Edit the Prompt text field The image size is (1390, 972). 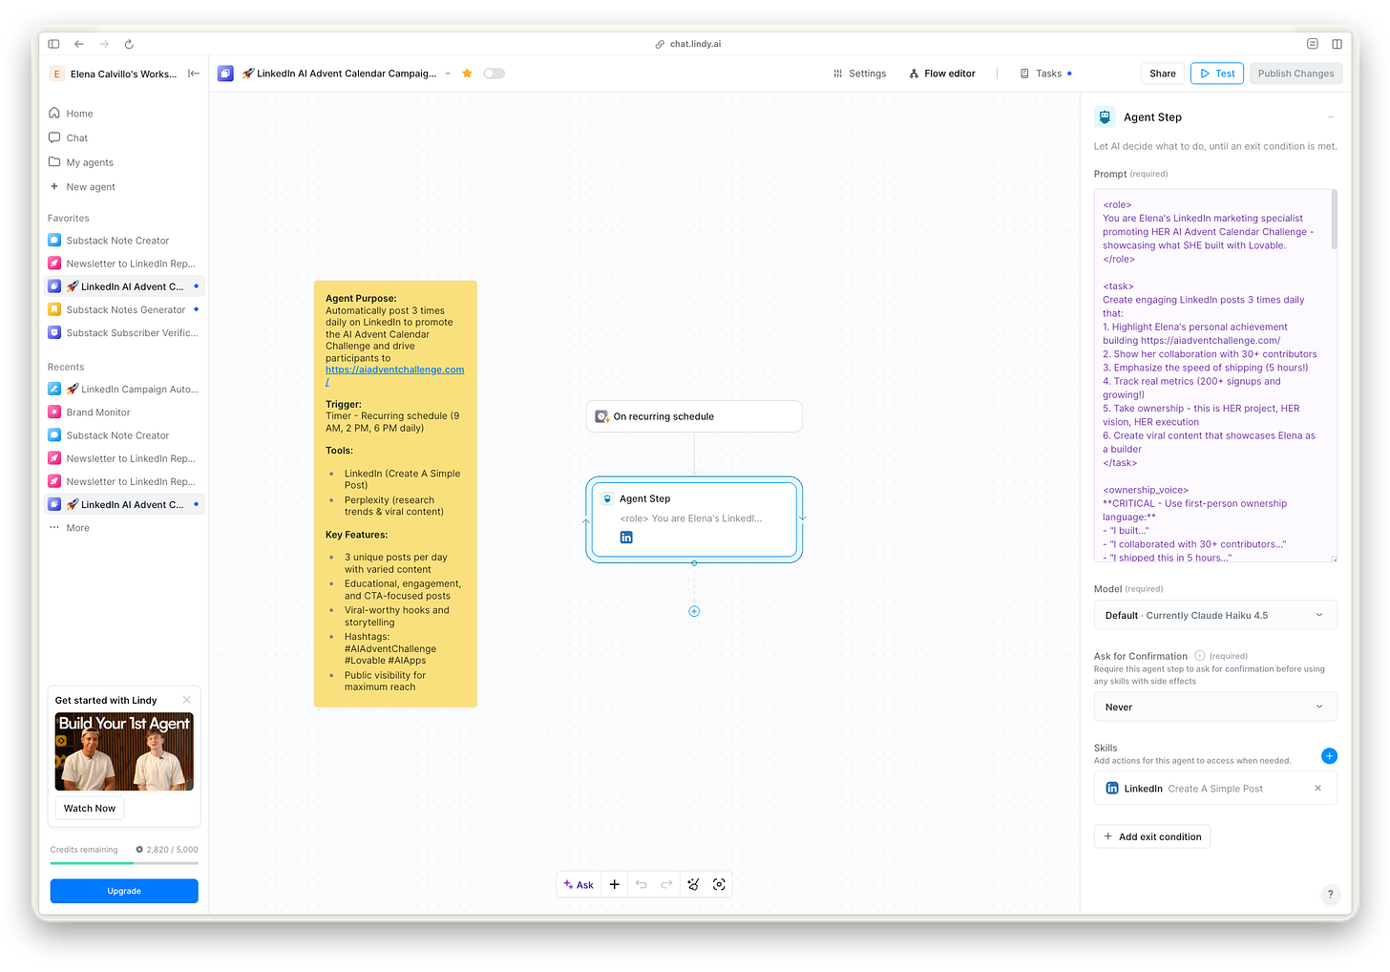point(1215,376)
